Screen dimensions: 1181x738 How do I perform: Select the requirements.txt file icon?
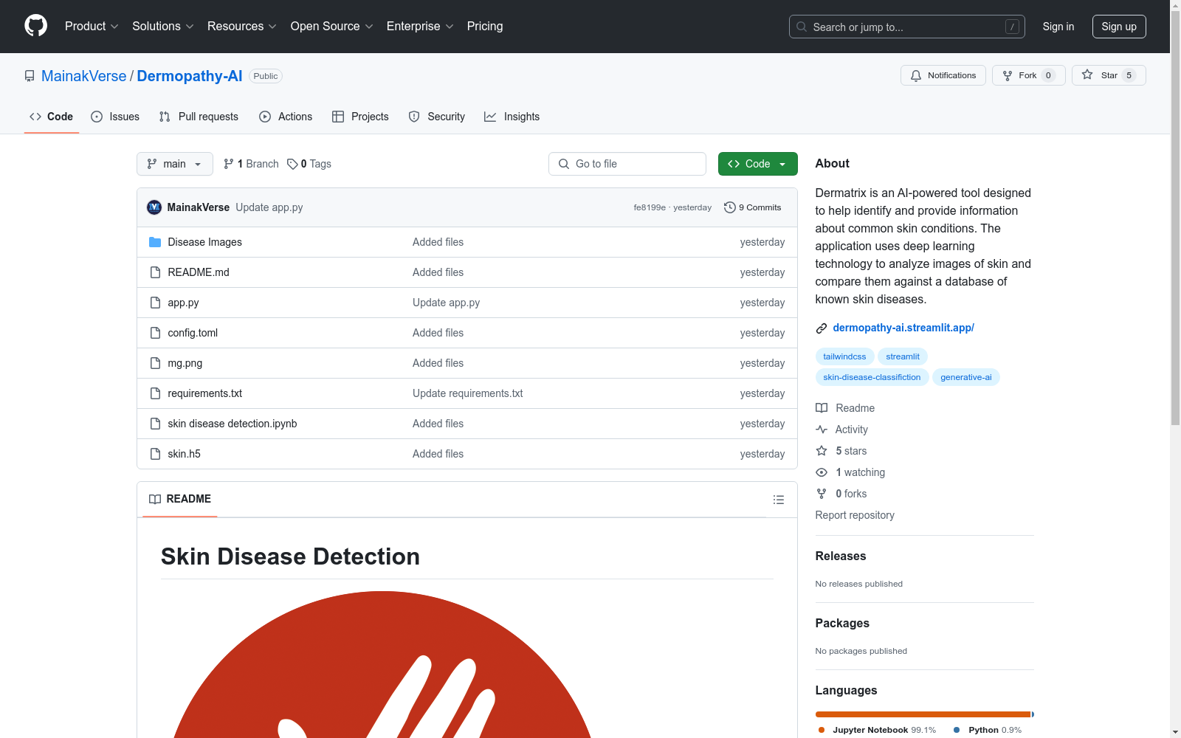click(x=155, y=393)
